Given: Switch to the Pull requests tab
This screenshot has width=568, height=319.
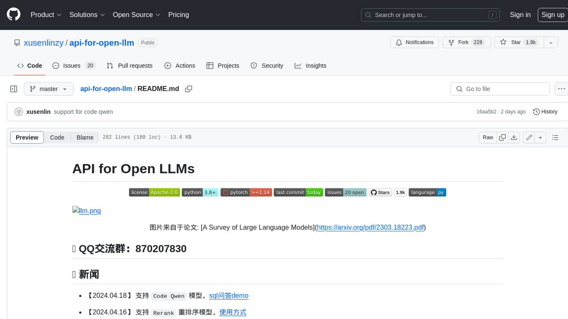Looking at the screenshot, I should [x=129, y=66].
